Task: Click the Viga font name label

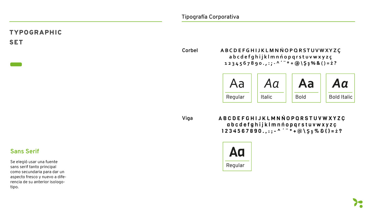Action: coord(187,118)
